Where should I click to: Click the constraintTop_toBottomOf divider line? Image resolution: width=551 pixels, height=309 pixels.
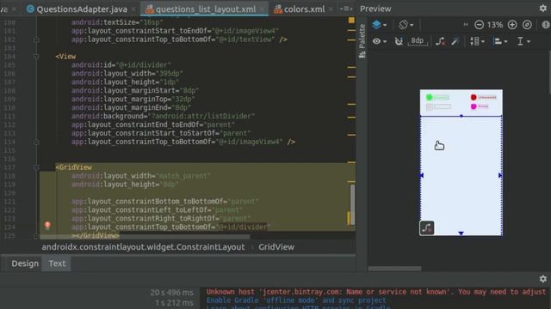pos(170,227)
